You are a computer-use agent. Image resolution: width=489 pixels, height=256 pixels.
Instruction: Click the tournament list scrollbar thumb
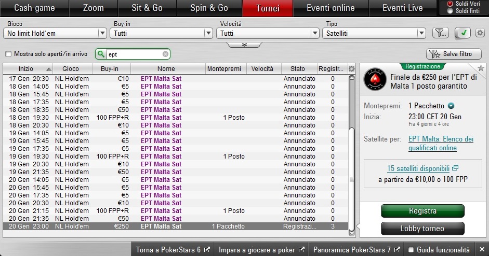[x=352, y=179]
